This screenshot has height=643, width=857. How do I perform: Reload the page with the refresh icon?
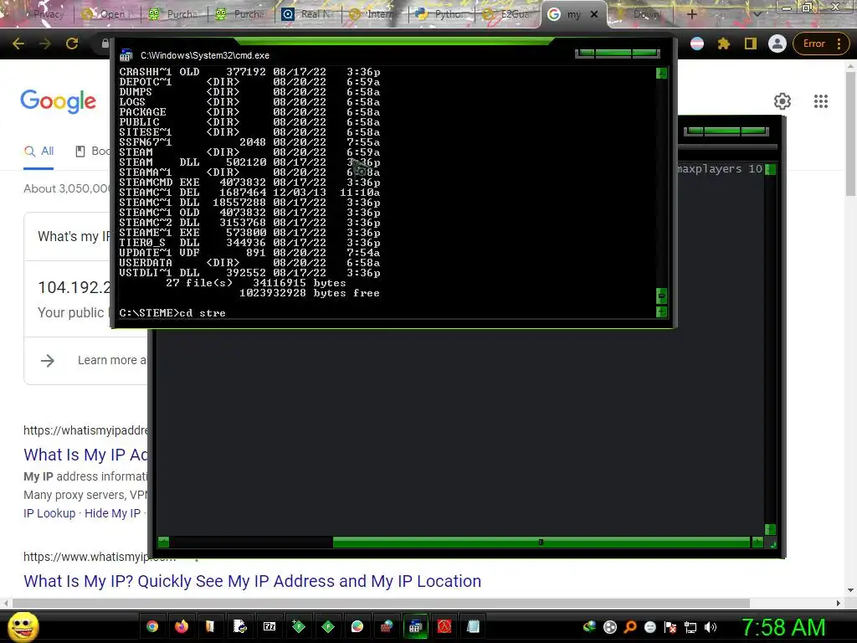[72, 44]
